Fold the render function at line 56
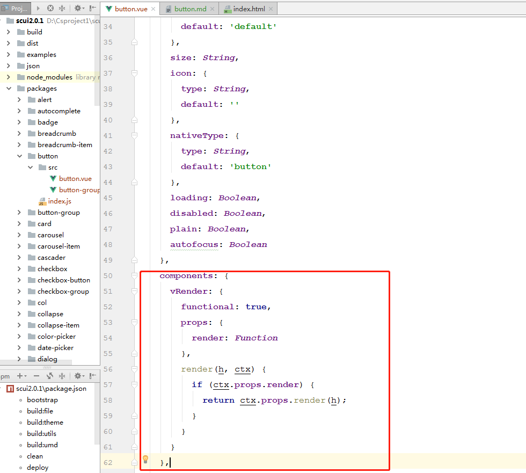This screenshot has height=473, width=526. [x=134, y=369]
